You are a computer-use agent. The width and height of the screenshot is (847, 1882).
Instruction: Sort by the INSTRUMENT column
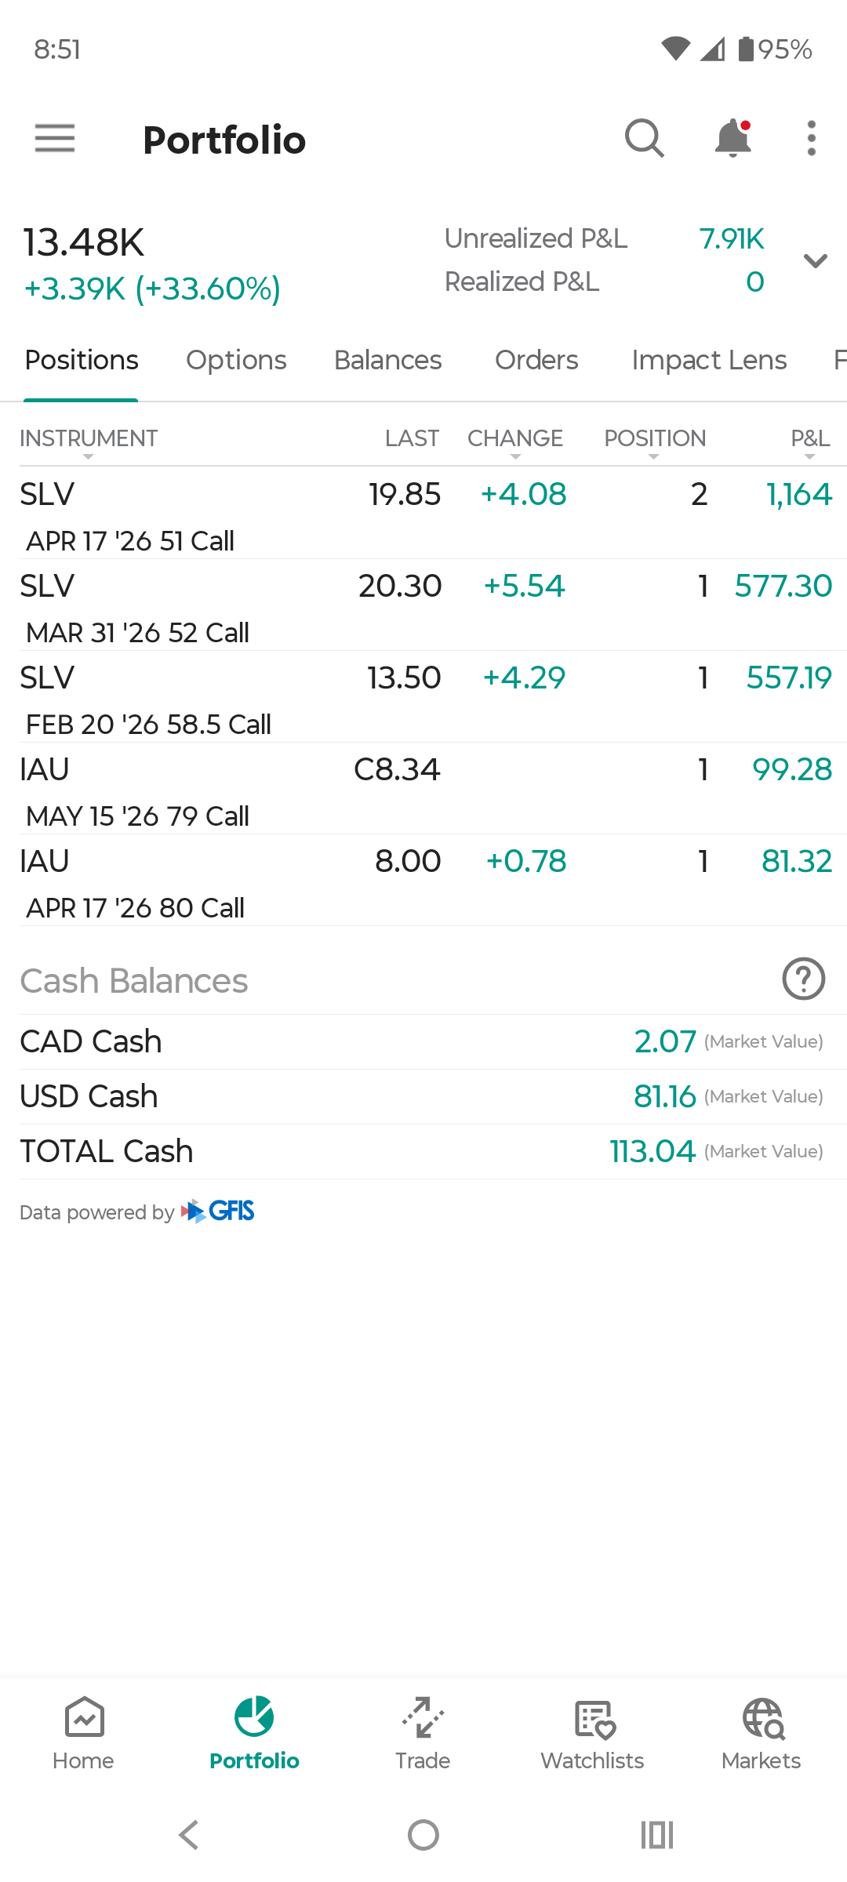pos(89,439)
